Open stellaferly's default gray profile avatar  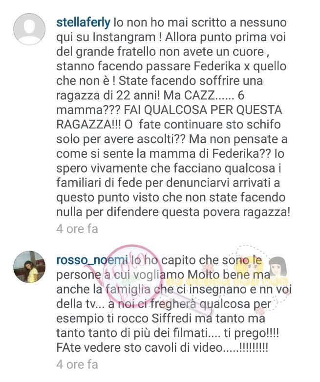tap(29, 29)
